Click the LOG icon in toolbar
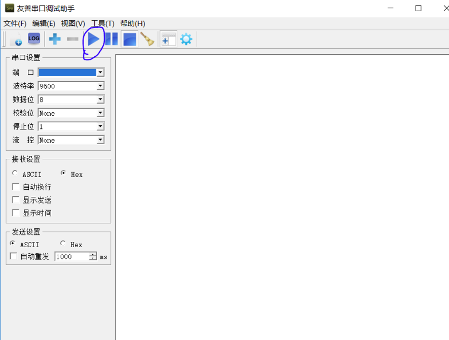Image resolution: width=449 pixels, height=340 pixels. tap(34, 39)
